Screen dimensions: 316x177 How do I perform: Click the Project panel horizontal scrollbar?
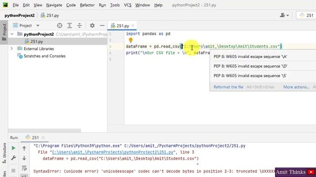(x=44, y=130)
